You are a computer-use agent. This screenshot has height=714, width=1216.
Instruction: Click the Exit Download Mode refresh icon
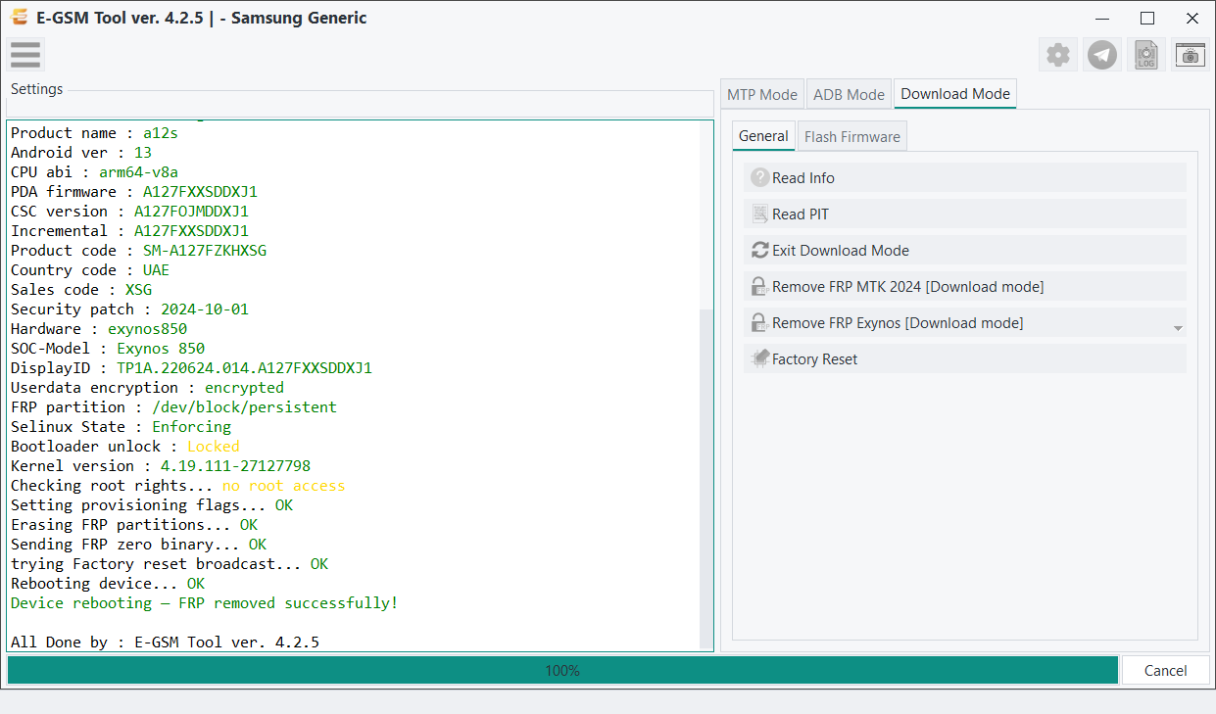759,250
